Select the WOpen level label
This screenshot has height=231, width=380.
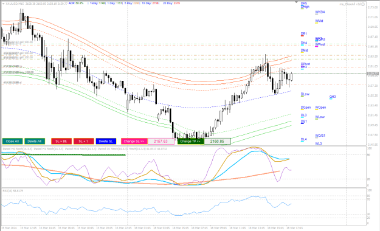click(320, 108)
